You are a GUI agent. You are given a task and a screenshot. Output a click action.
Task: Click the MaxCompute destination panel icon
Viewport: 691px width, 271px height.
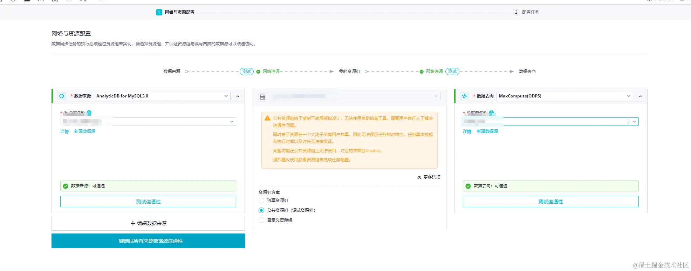click(464, 96)
